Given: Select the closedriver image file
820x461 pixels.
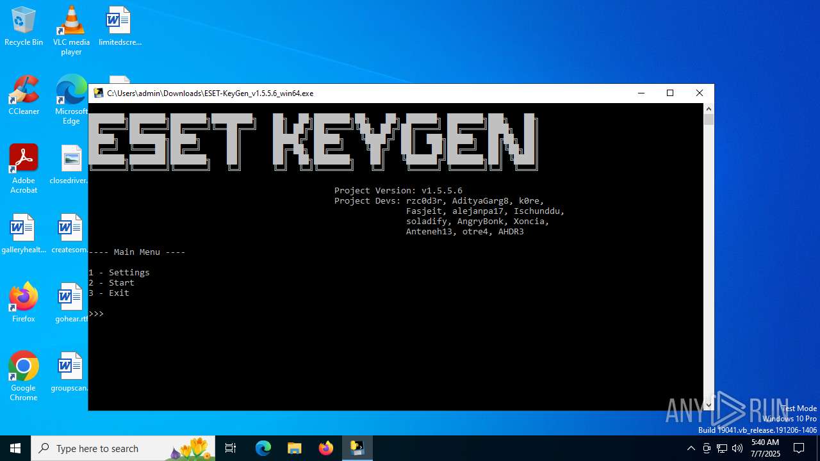Looking at the screenshot, I should point(69,165).
